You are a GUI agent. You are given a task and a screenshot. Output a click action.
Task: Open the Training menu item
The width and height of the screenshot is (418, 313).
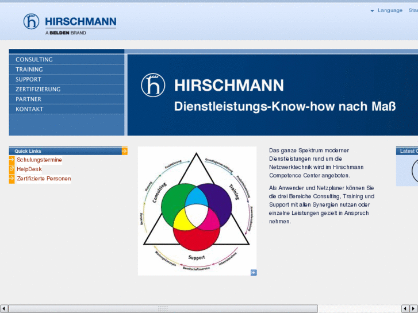[29, 69]
